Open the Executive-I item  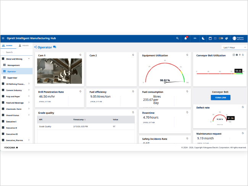pyautogui.click(x=11, y=122)
